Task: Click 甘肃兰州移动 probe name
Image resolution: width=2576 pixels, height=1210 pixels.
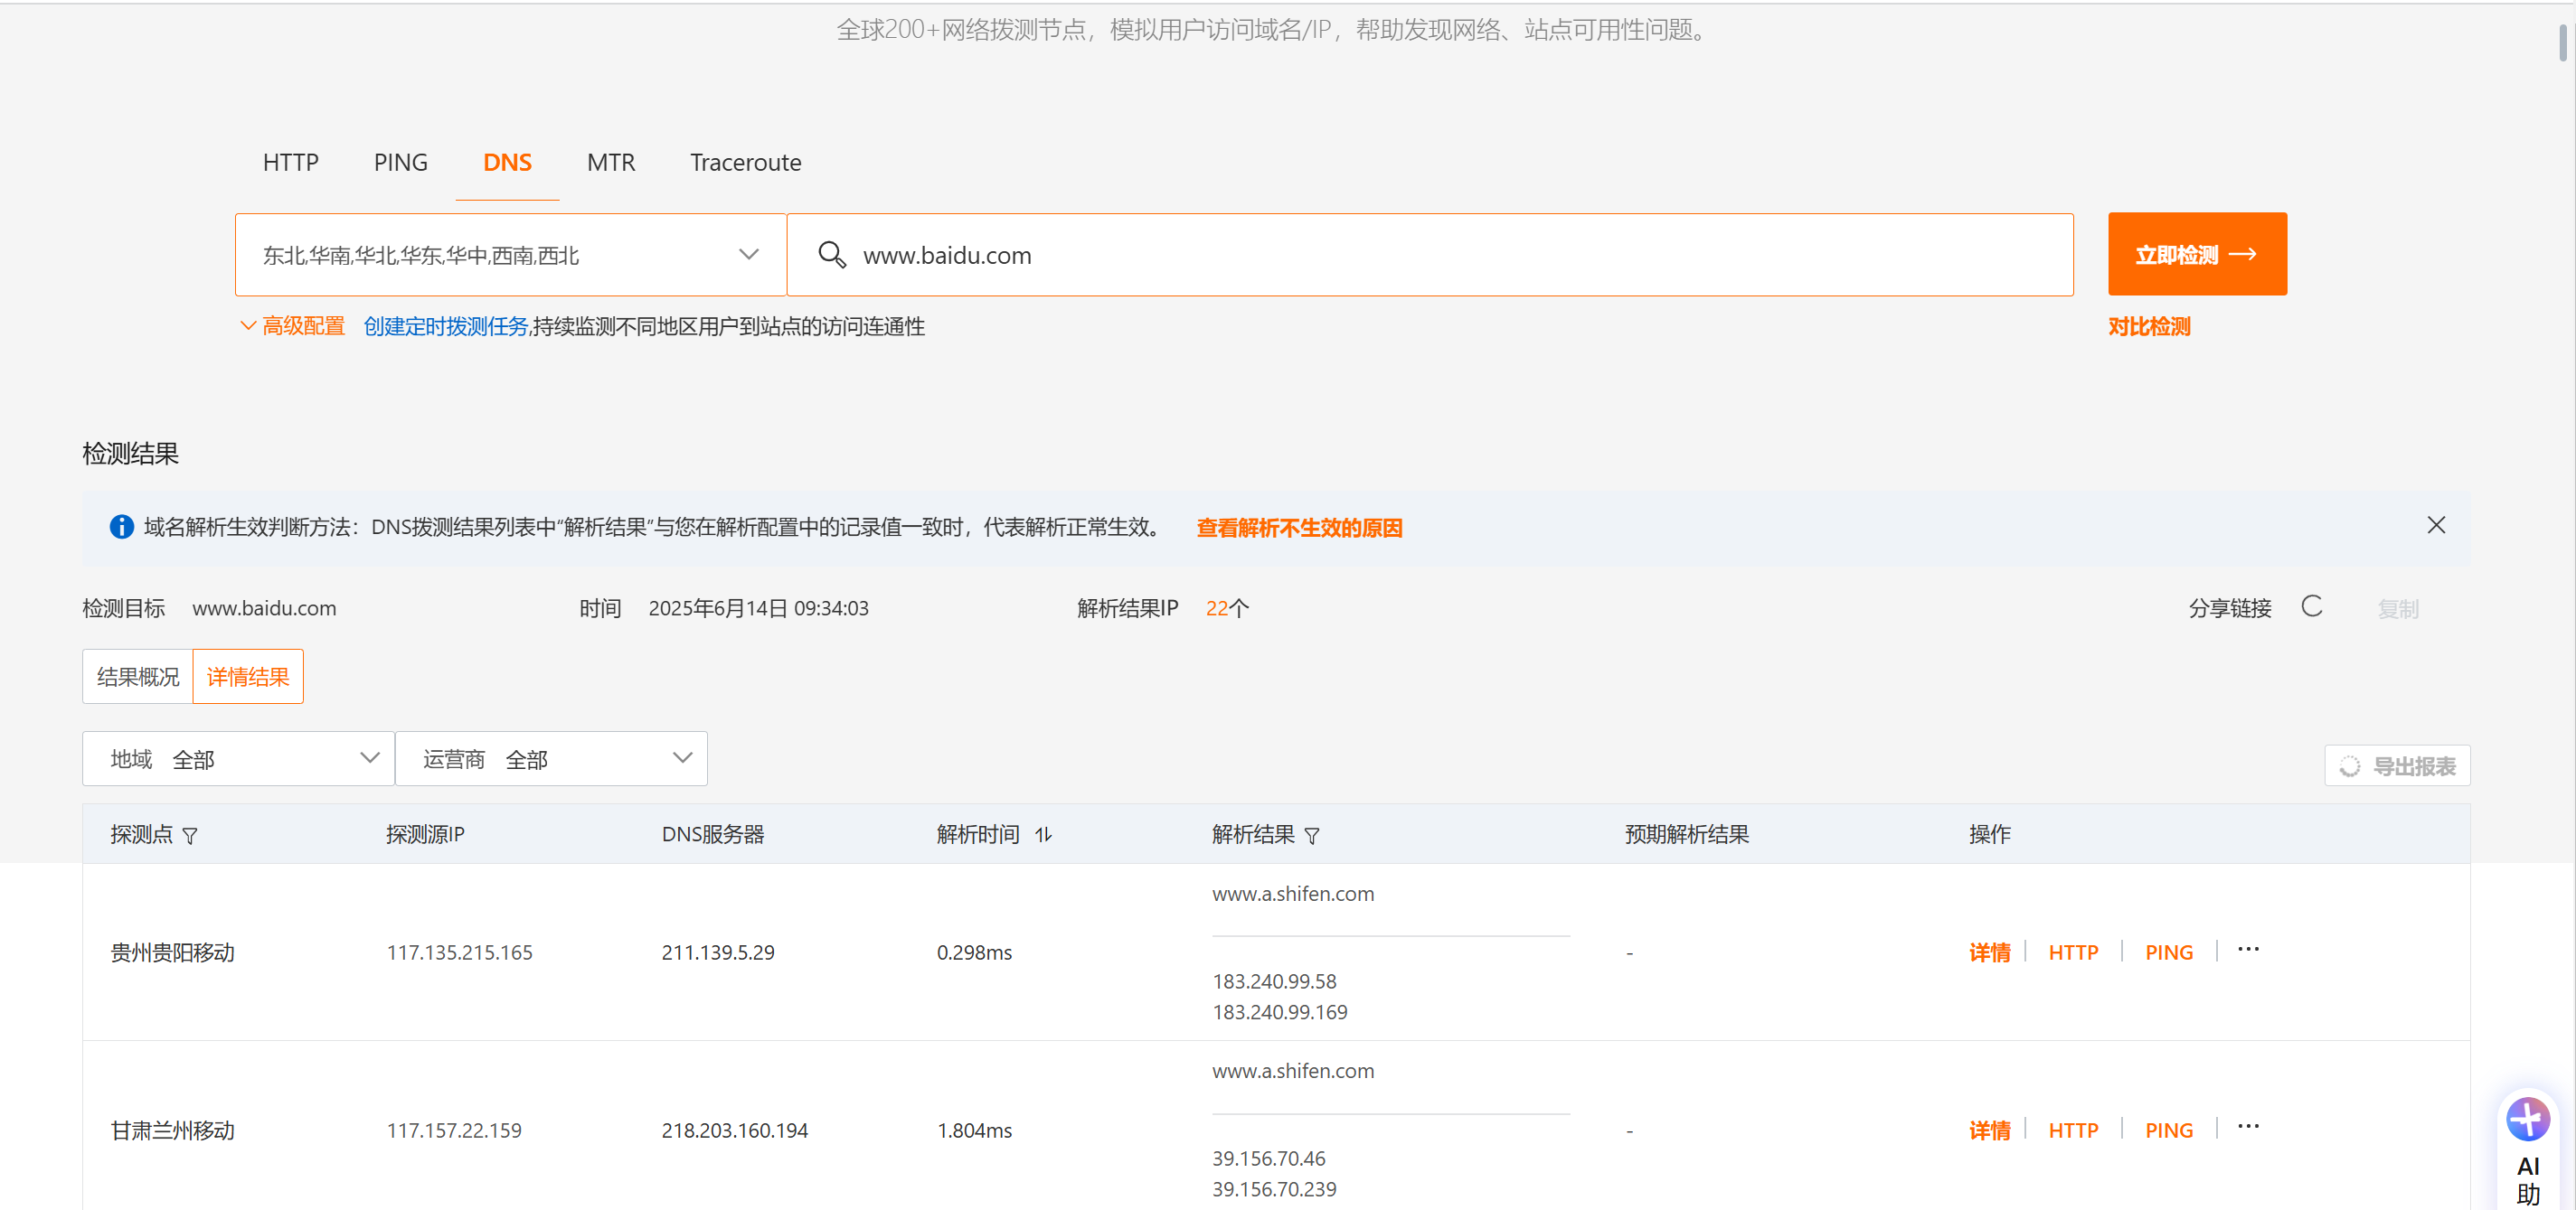Action: (x=172, y=1130)
